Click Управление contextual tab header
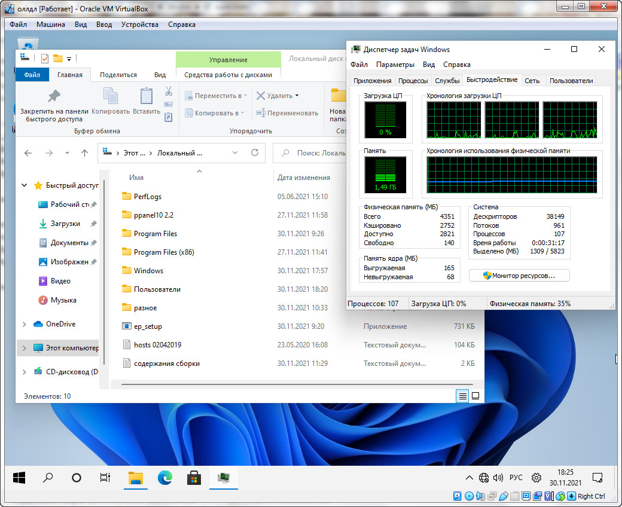This screenshot has height=507, width=622. 228,59
